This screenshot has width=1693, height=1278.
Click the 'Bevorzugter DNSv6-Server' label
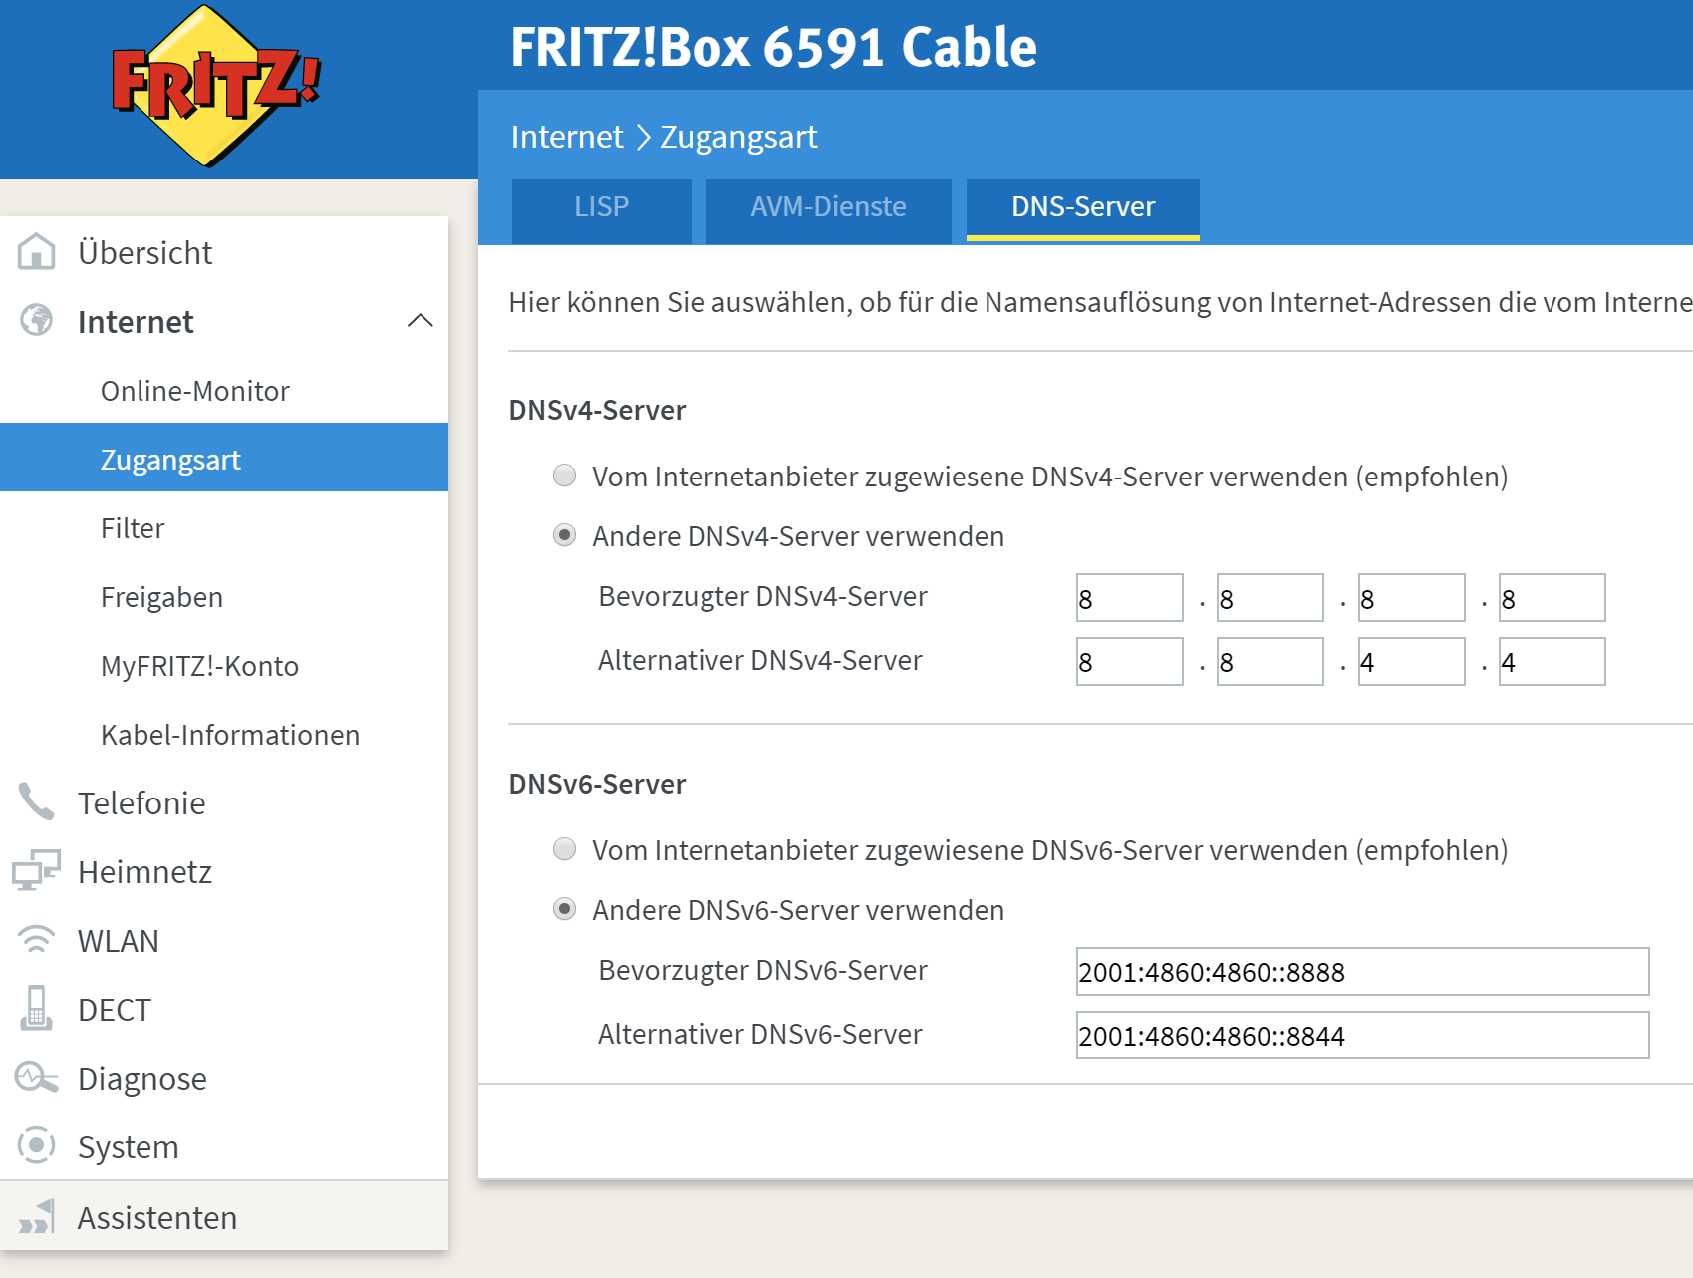(x=762, y=970)
